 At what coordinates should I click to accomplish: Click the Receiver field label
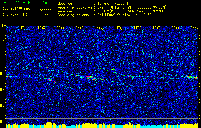(x=65, y=11)
